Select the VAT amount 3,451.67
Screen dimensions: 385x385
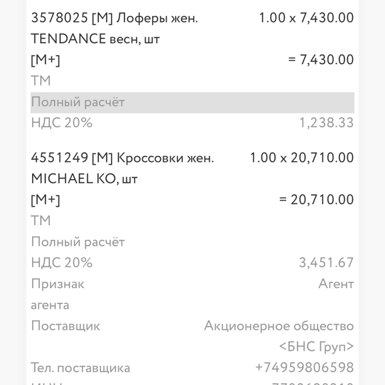tap(327, 262)
